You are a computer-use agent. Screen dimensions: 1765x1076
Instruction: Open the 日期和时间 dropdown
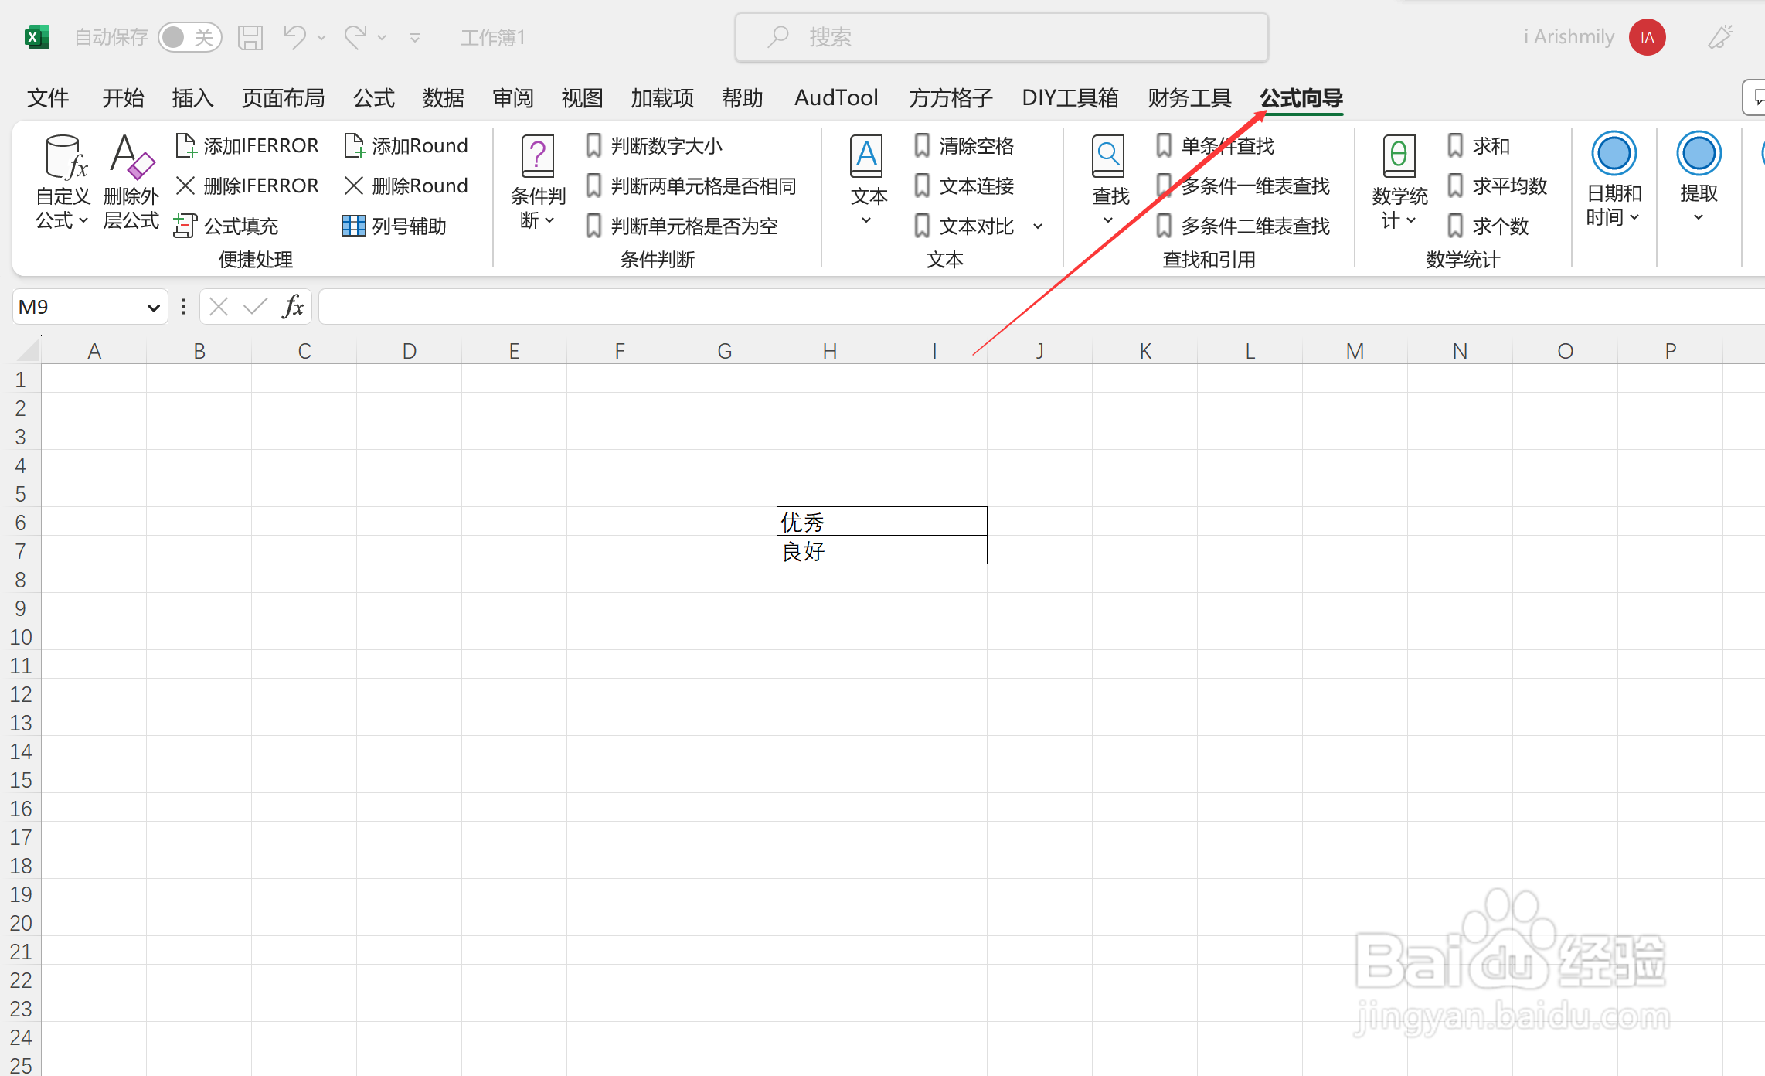point(1614,181)
